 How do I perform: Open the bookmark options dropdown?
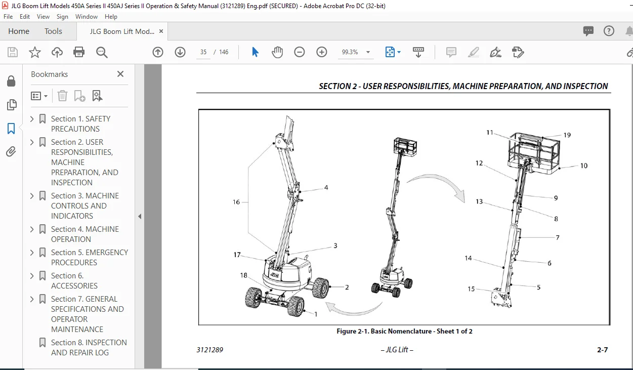pos(39,96)
